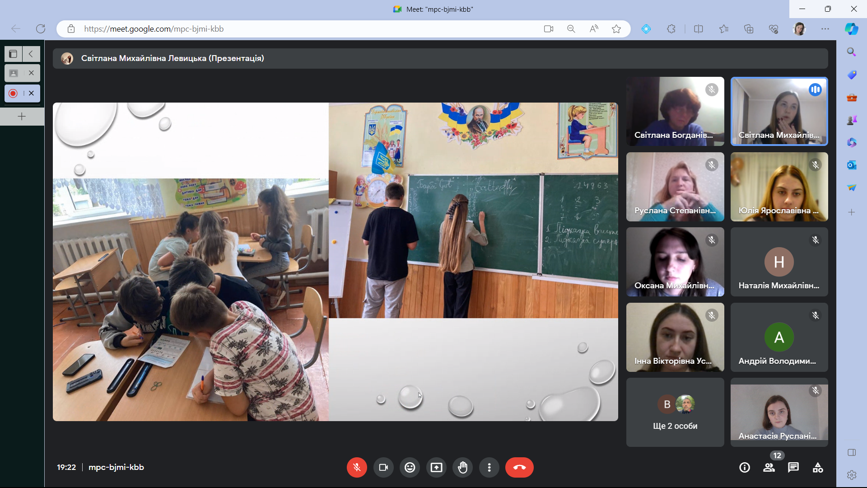Open meeting details info icon
867x488 pixels.
click(x=745, y=468)
